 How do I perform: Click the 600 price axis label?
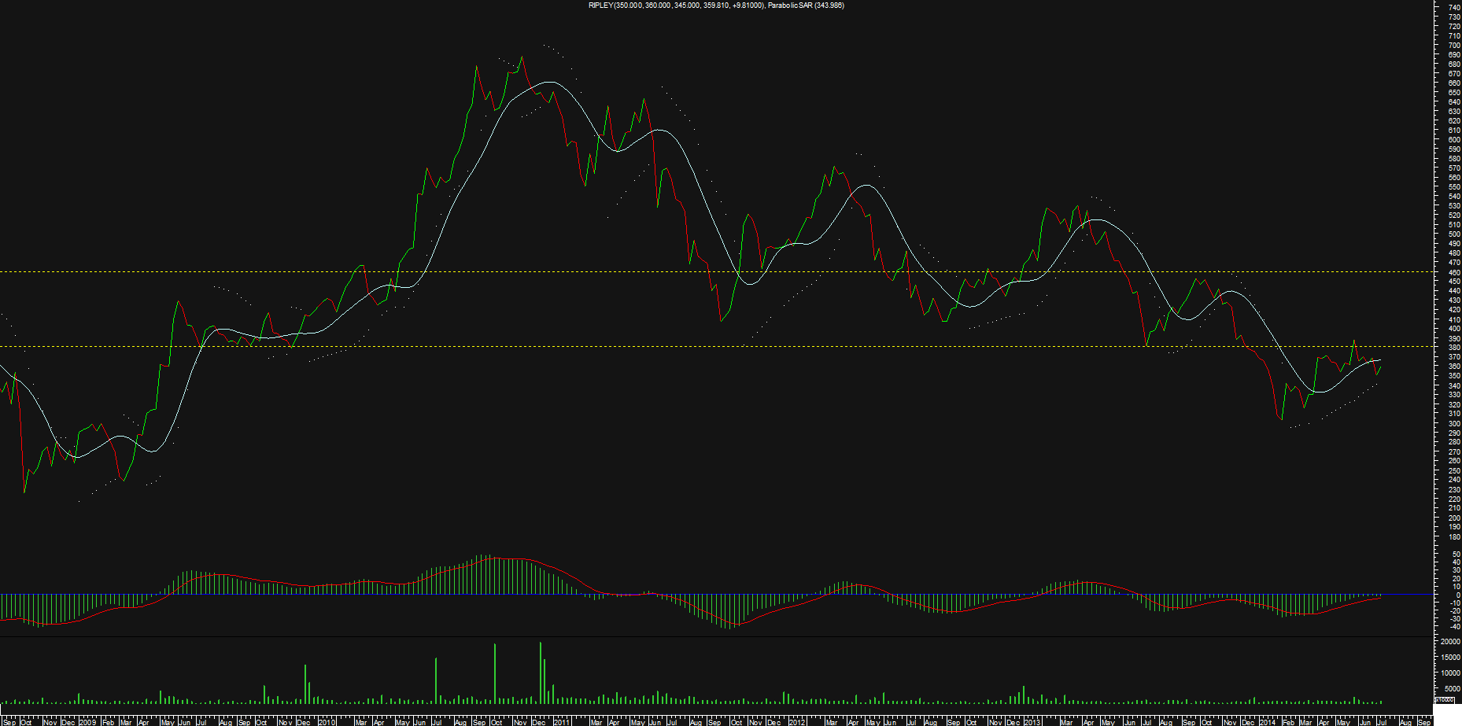point(1454,140)
